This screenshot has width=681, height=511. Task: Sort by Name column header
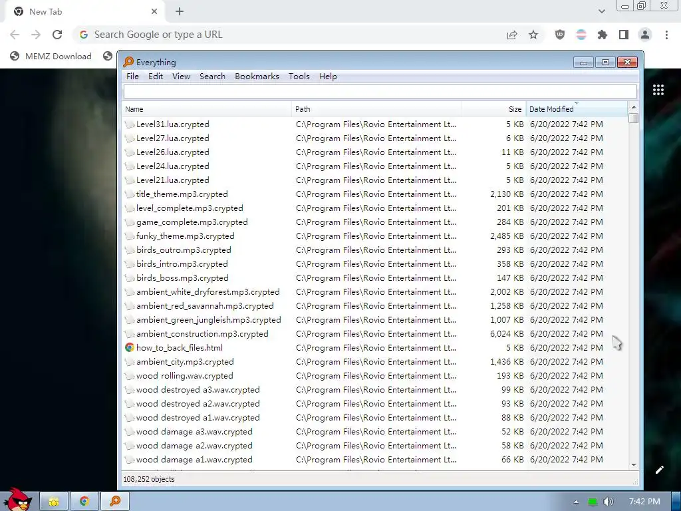(207, 109)
